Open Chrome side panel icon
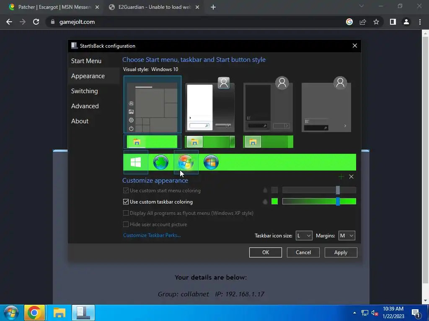The height and width of the screenshot is (321, 429). coord(393,22)
